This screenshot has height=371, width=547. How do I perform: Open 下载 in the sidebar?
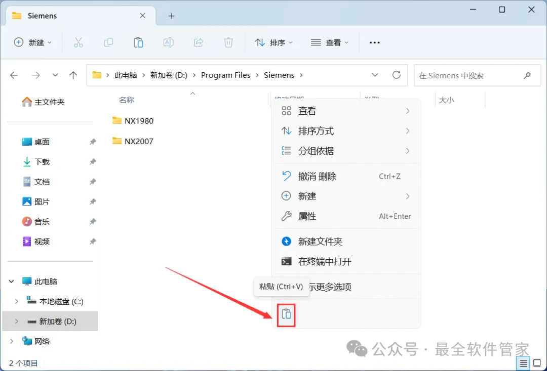(x=36, y=161)
